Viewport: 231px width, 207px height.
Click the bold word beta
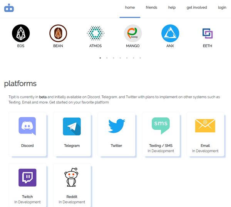[x=43, y=97]
